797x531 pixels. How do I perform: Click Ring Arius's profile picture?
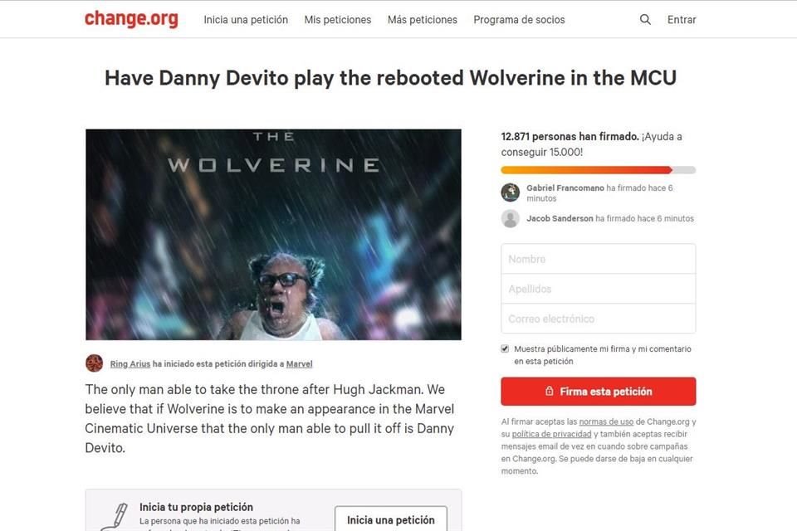pos(94,363)
